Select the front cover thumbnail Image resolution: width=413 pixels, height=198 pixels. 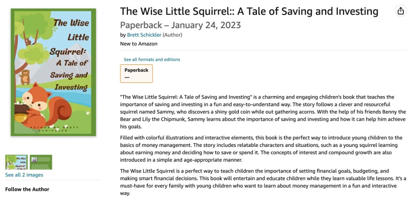coord(16,162)
